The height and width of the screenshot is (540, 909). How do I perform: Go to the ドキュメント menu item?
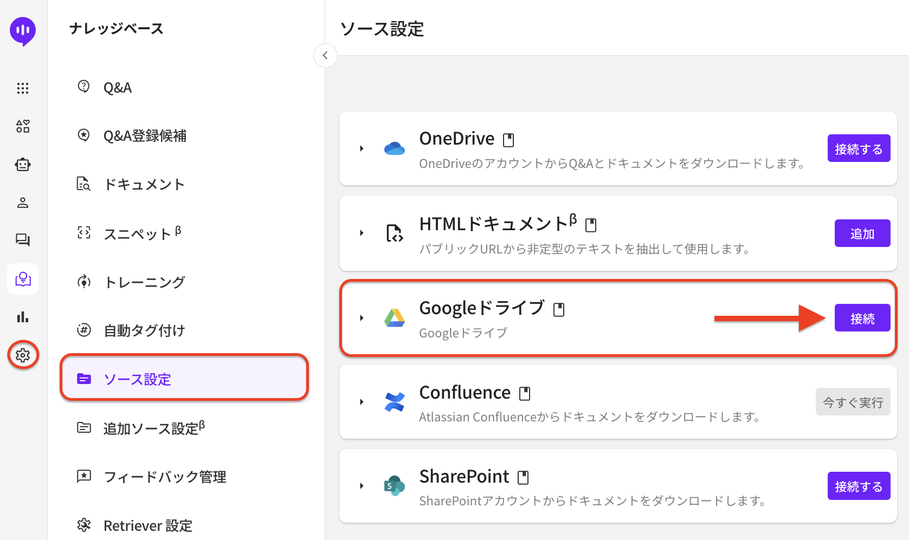point(144,185)
